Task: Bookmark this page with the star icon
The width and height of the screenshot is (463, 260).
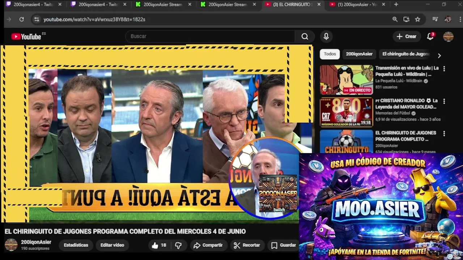Action: pos(418,19)
